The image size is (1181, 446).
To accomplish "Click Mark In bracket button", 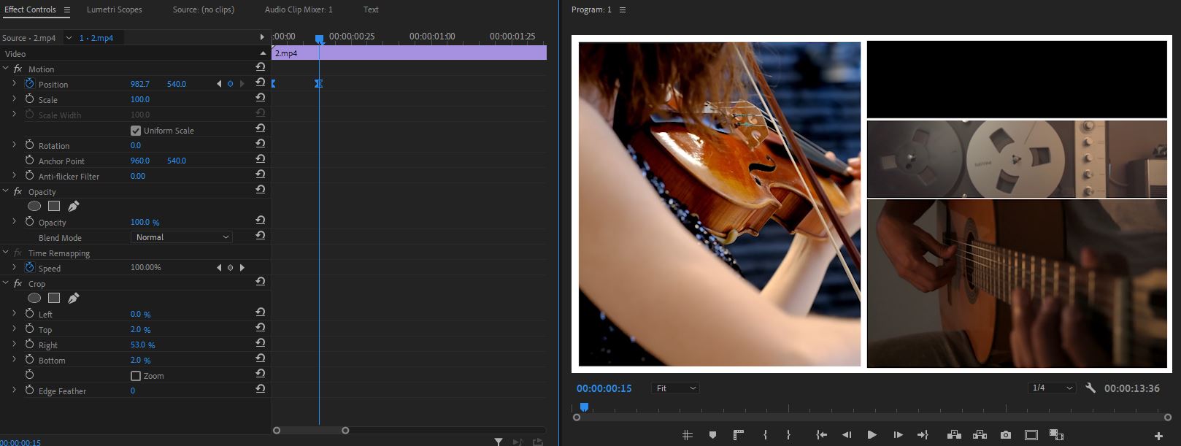I will click(765, 435).
